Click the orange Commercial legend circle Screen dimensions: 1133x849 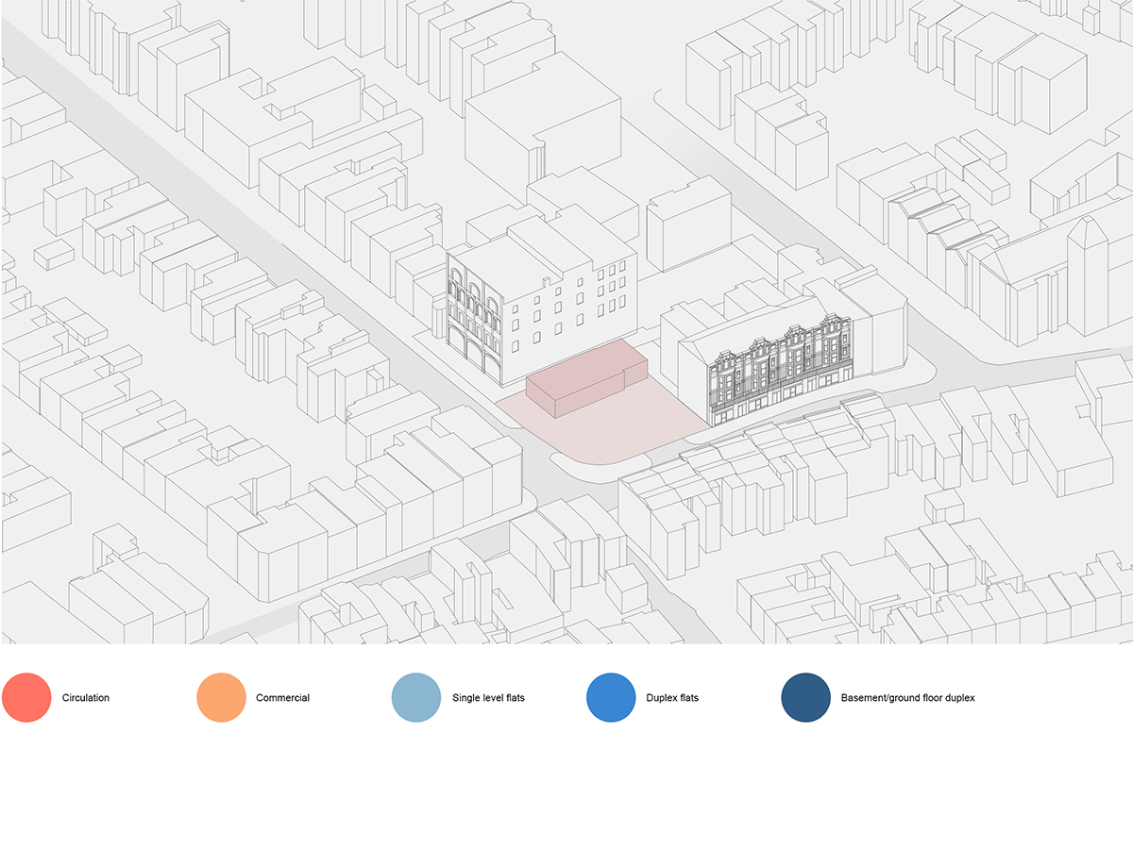click(221, 698)
